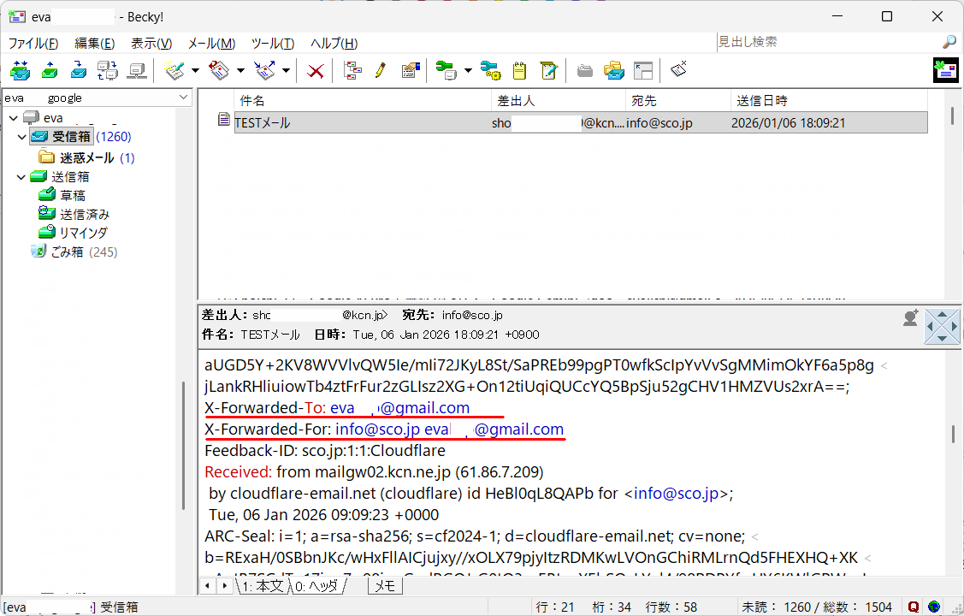Open the dropdown arrow next to the reply icon
The width and height of the screenshot is (964, 616).
[240, 70]
